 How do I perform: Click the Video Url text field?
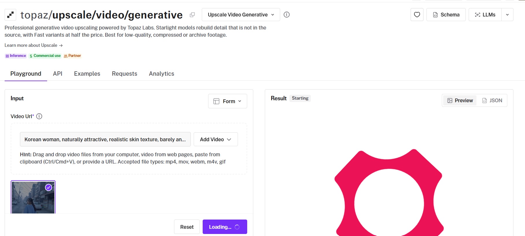pos(105,140)
